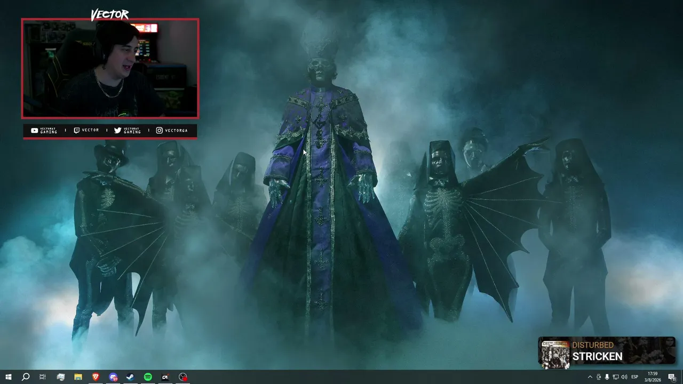Open the clock showing 17:59
Screen dimensions: 683x384
654,377
